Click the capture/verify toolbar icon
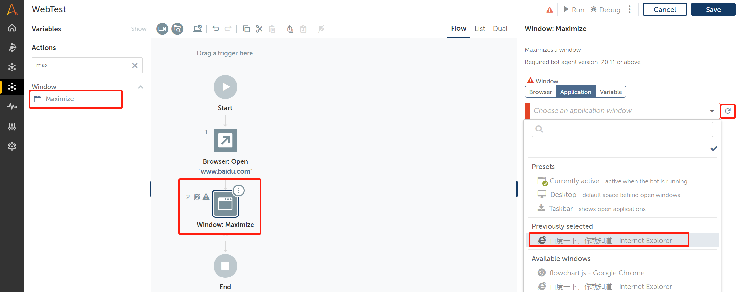738x292 pixels. point(198,29)
